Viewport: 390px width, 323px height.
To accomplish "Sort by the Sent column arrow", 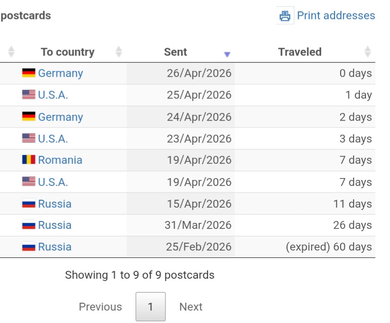I will (x=227, y=54).
